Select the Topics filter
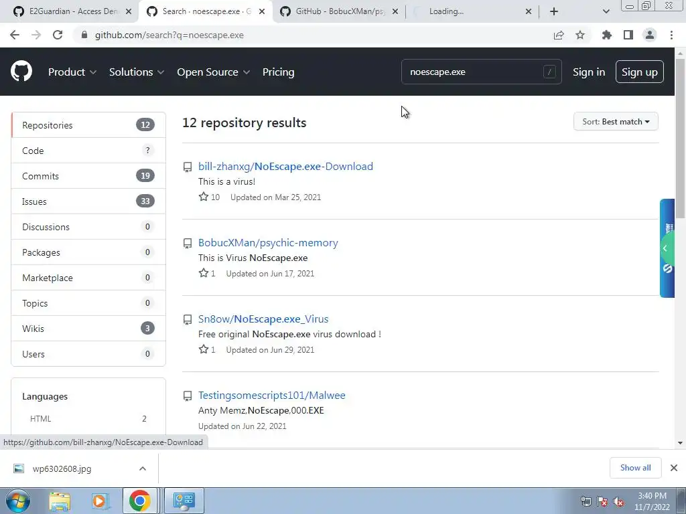 click(88, 303)
